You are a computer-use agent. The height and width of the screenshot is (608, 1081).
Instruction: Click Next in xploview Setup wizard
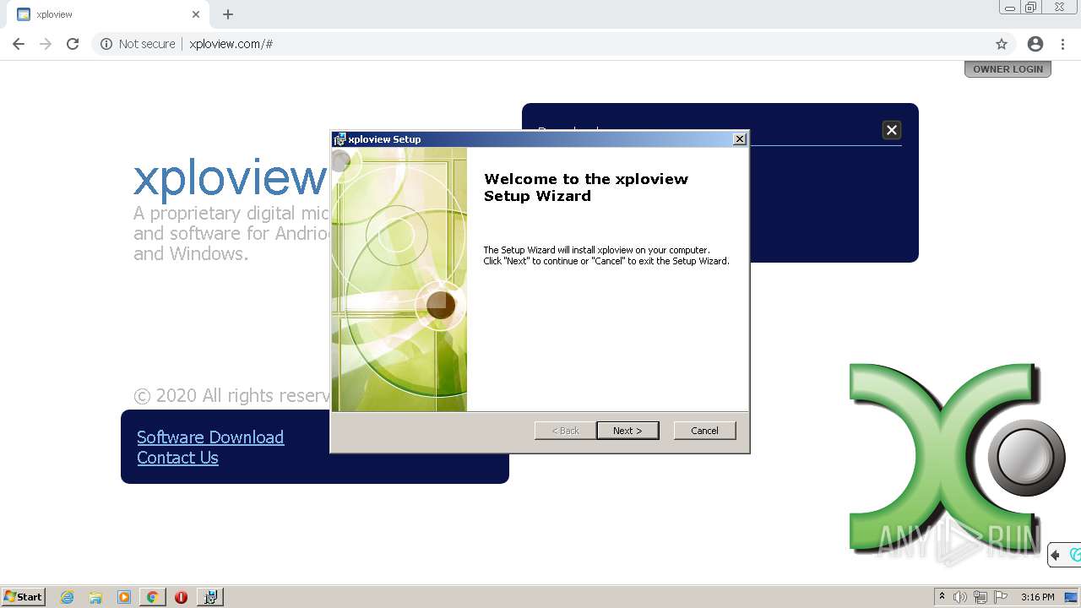click(627, 431)
